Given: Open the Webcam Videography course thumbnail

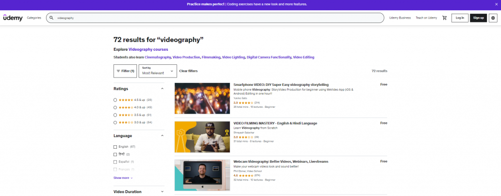Looking at the screenshot, I should (202, 175).
